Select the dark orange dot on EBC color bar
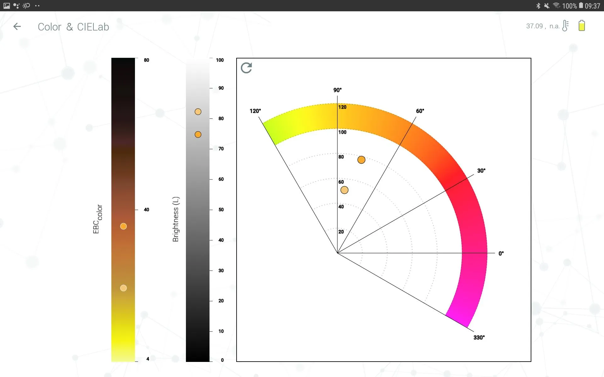Image resolution: width=604 pixels, height=377 pixels. [123, 226]
